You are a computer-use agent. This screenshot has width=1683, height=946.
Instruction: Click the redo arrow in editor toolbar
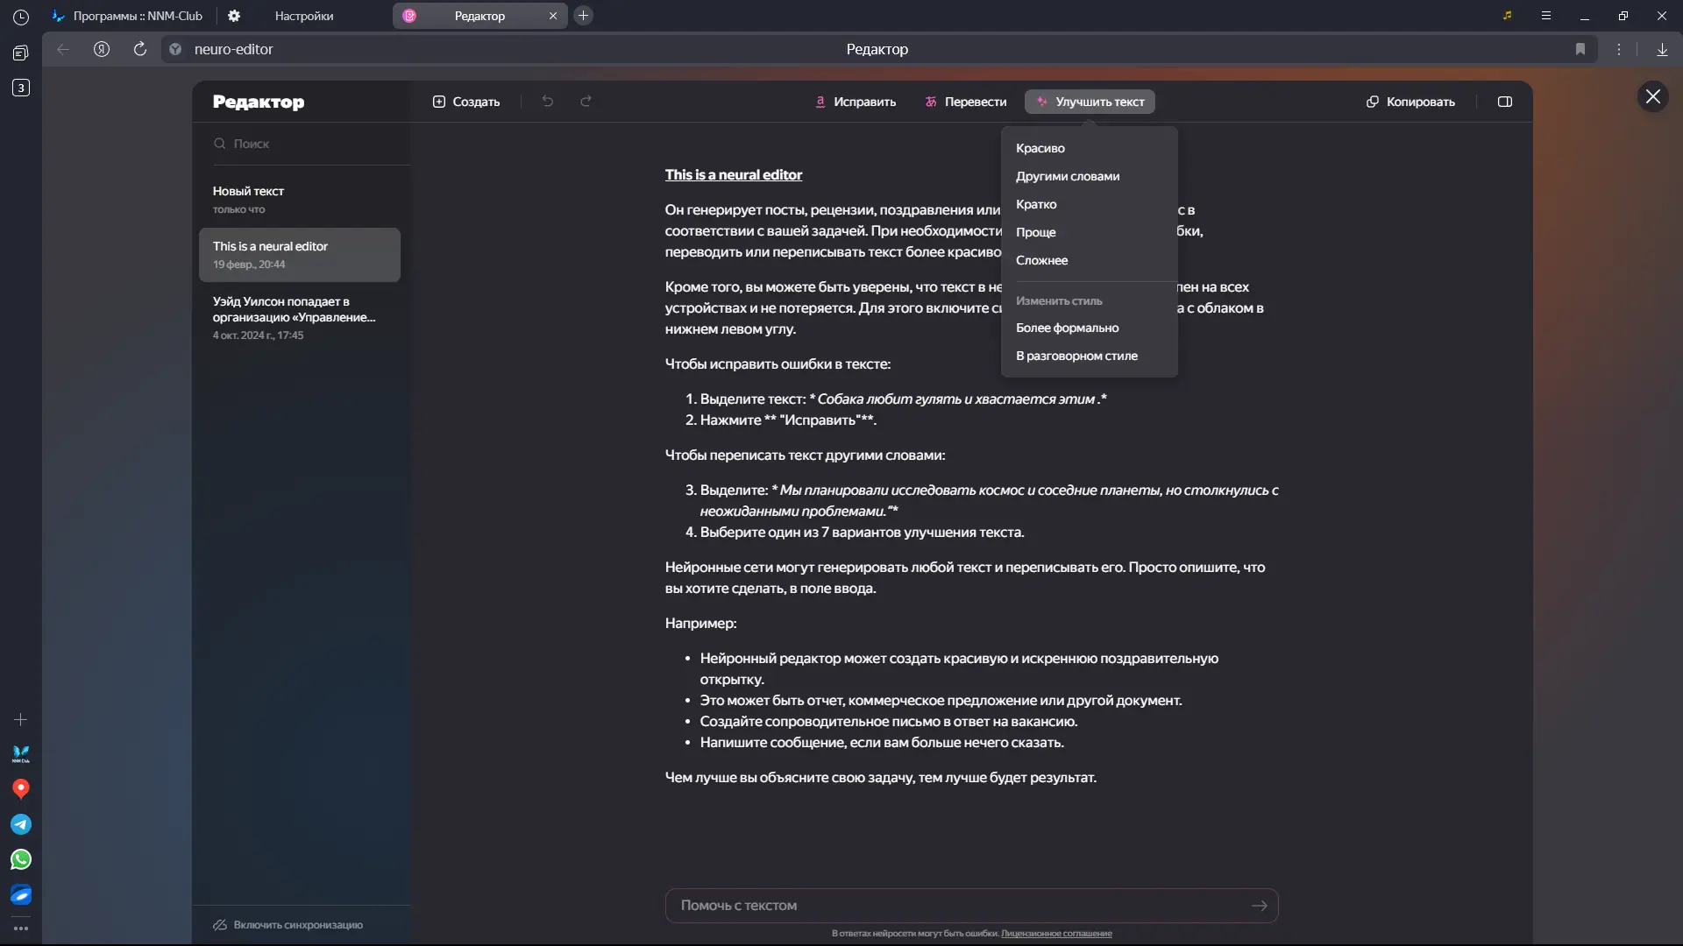tap(586, 102)
